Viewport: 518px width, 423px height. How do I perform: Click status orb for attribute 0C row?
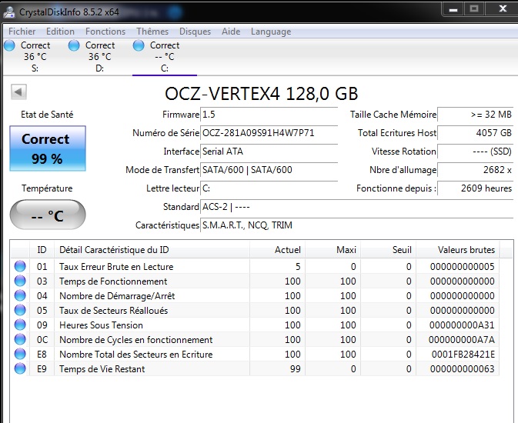(20, 339)
